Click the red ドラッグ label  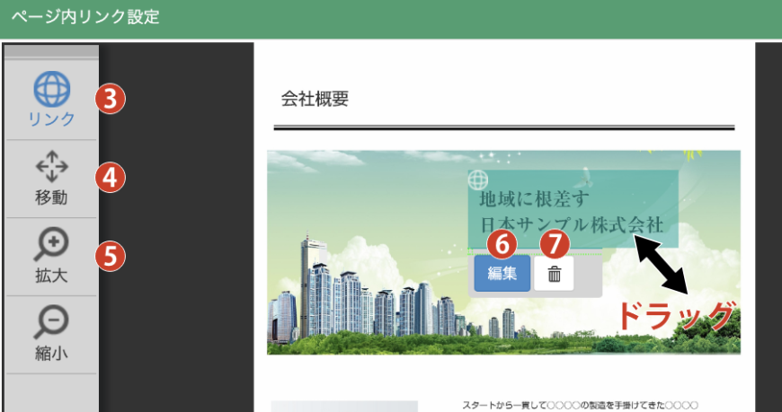click(x=676, y=316)
